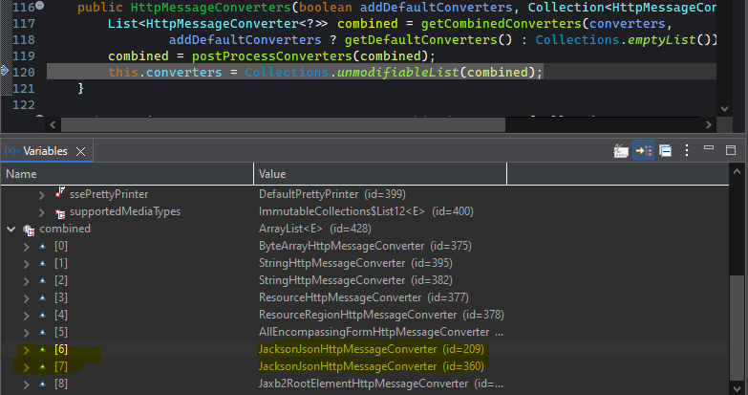The height and width of the screenshot is (395, 748).
Task: Click ResourceRegionHttpMessageConverter (id=378) value
Action: (381, 315)
